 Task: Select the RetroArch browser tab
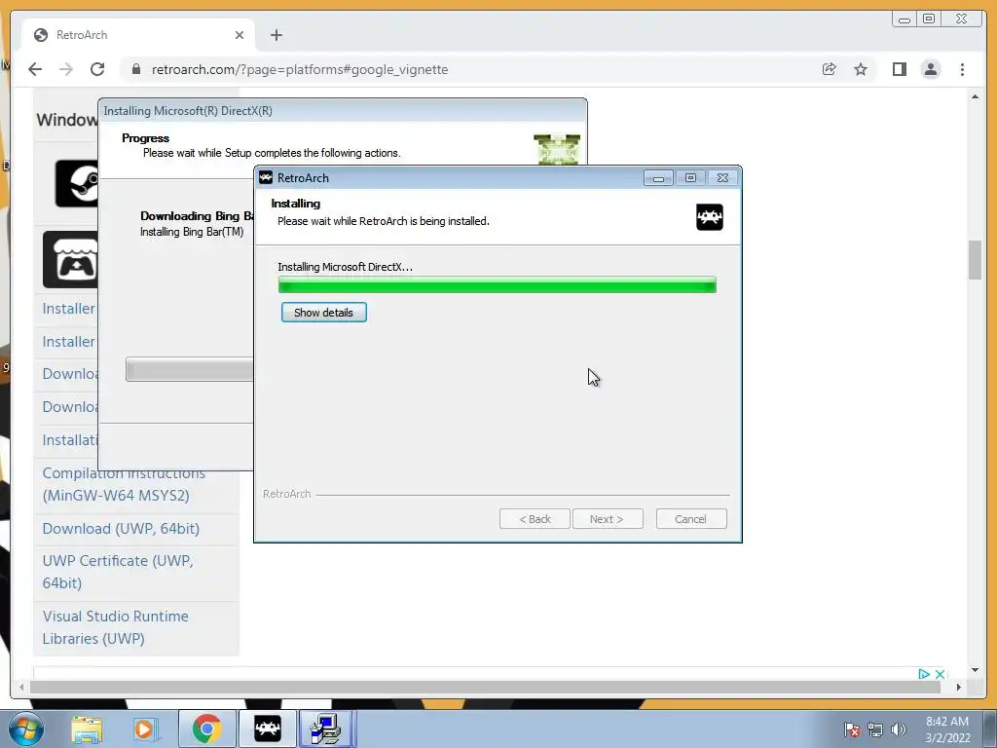tap(138, 35)
